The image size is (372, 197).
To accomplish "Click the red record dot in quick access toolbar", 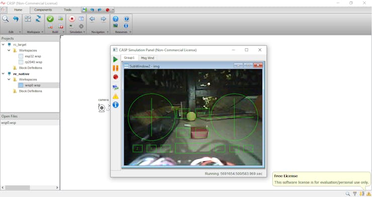I will click(x=108, y=10).
